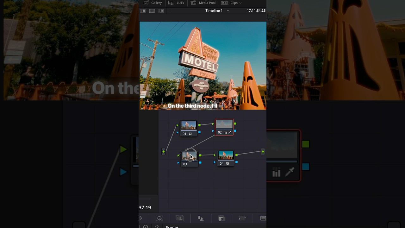Click the node graph source input dot

point(164,152)
